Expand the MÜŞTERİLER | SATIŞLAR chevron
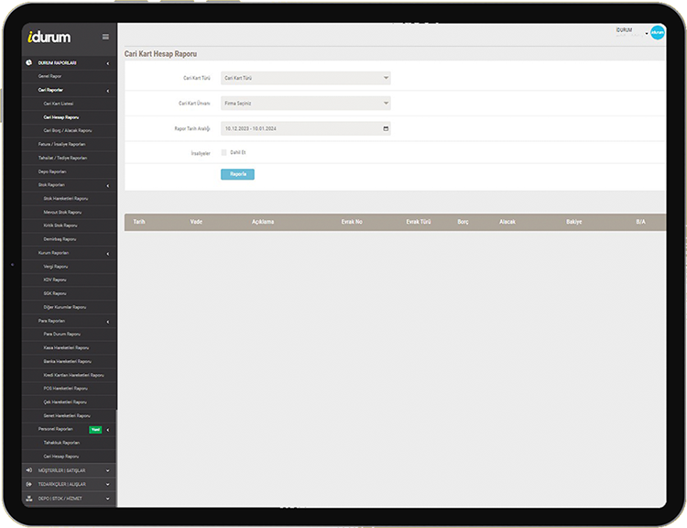This screenshot has width=687, height=528. [108, 470]
